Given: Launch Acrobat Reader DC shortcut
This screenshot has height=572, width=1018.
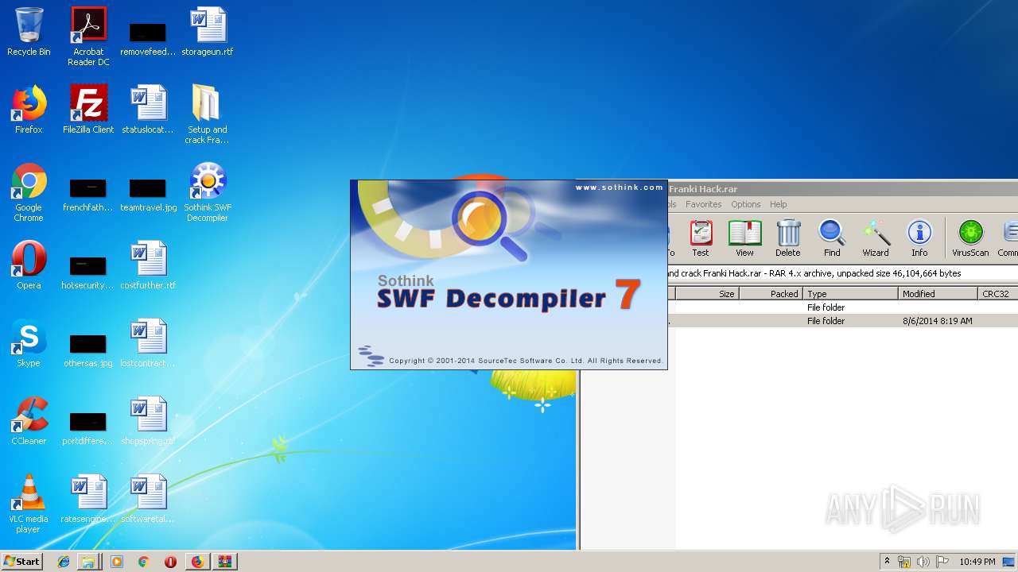Looking at the screenshot, I should click(x=88, y=37).
